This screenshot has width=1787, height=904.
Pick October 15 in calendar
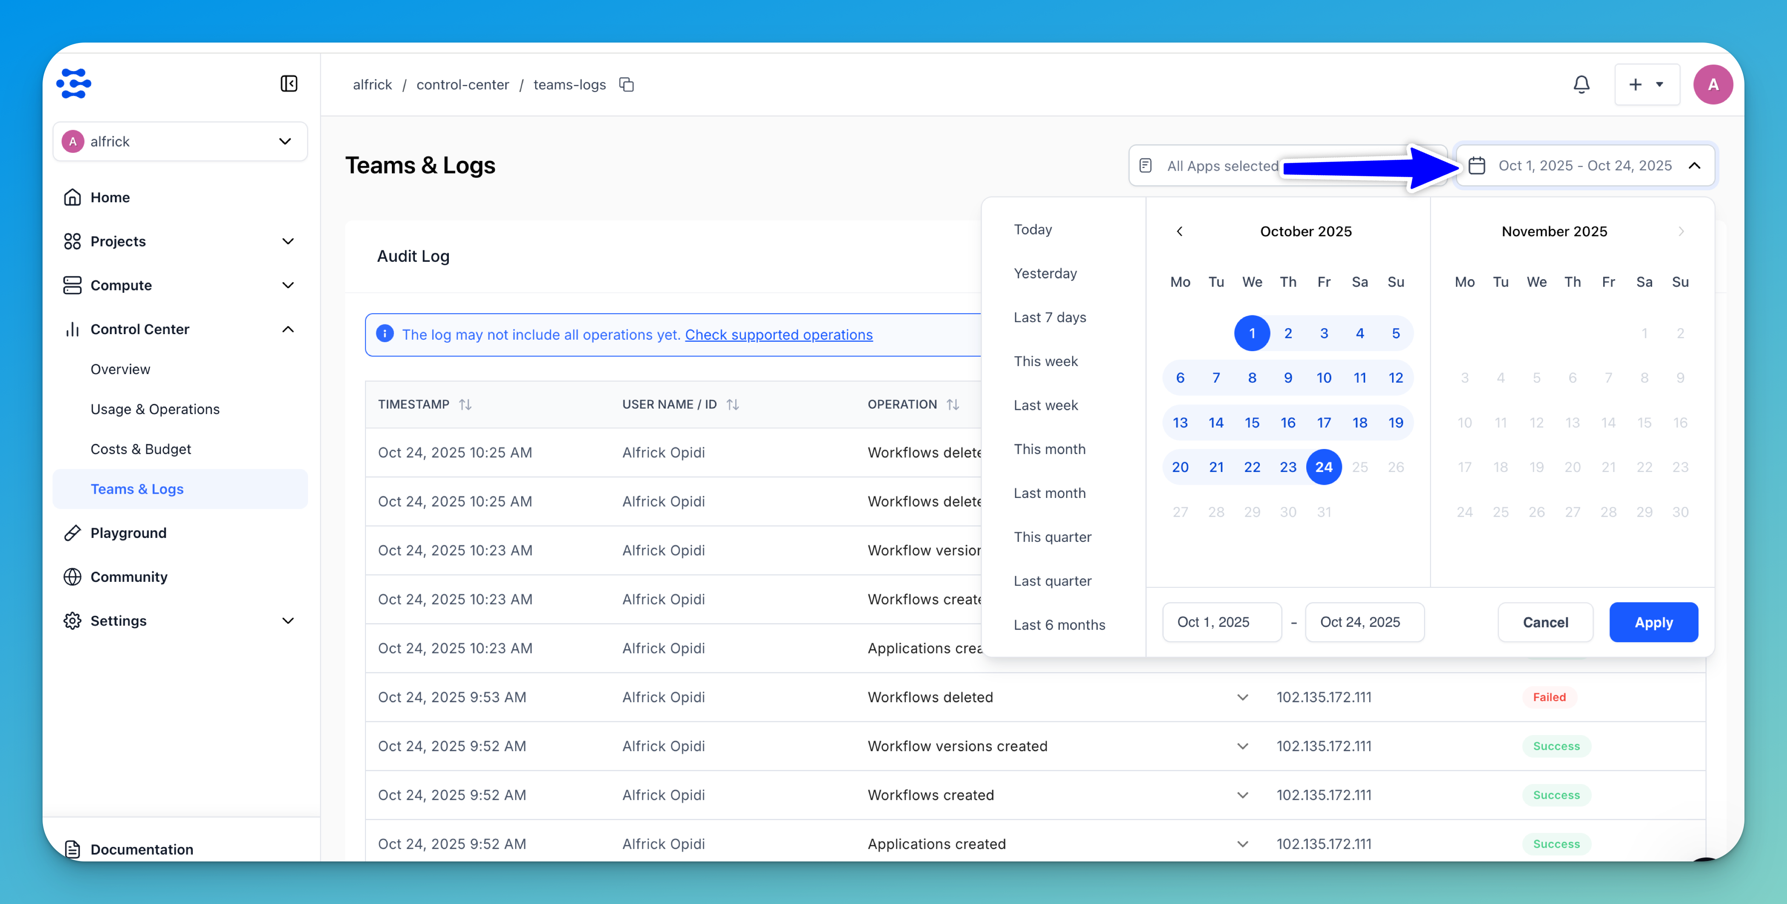point(1251,423)
